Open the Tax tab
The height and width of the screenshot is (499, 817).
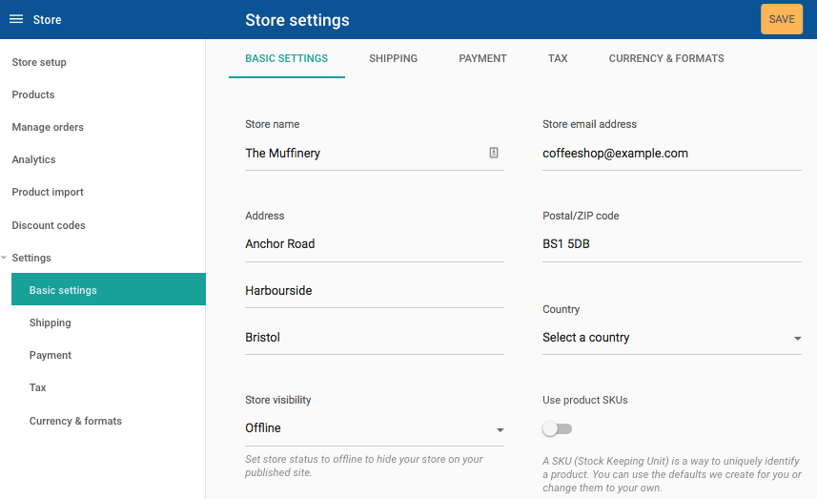pos(558,58)
